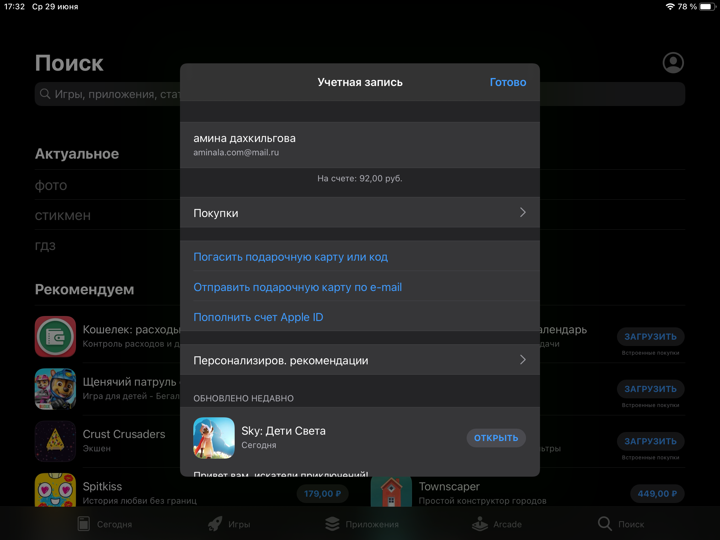Tap the Щенячий патруль app icon

click(x=55, y=389)
